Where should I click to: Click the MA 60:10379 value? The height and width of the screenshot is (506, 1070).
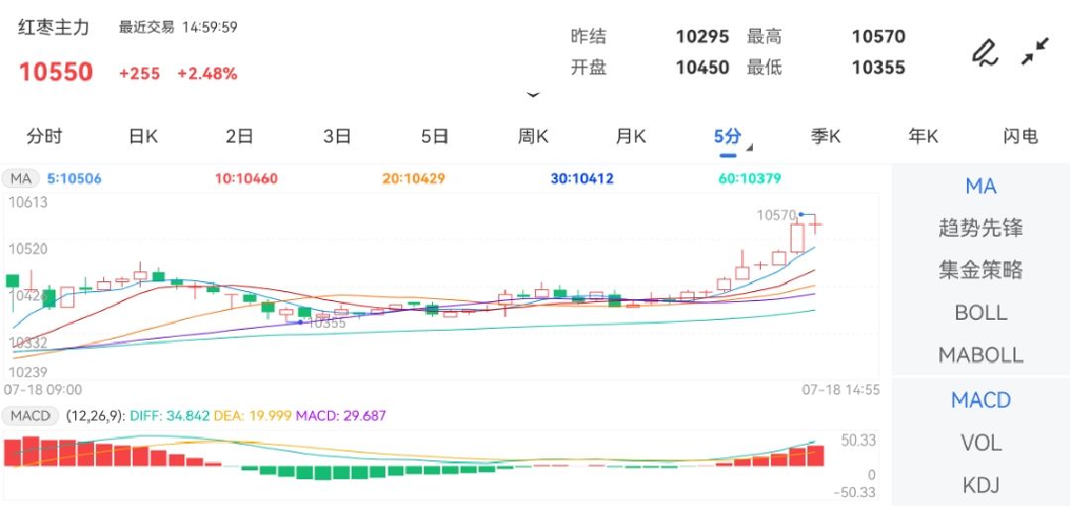(x=749, y=179)
